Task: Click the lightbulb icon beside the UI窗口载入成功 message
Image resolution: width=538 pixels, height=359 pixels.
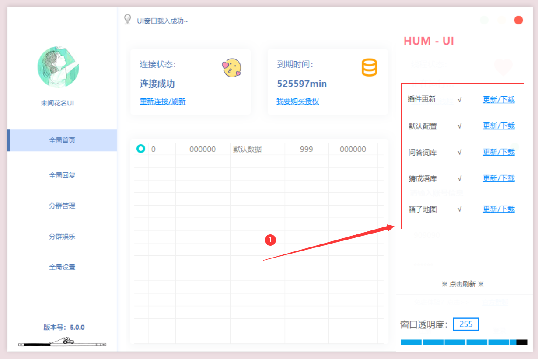Action: 128,20
